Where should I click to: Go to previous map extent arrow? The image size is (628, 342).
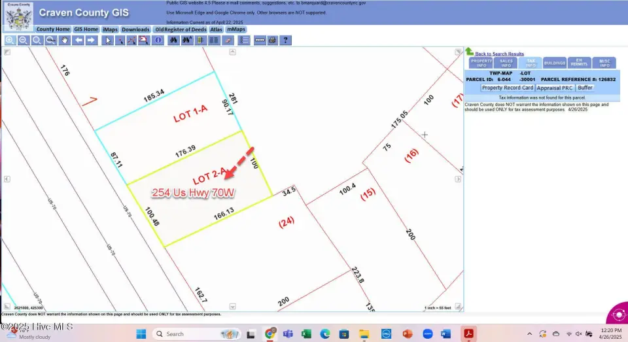pos(78,41)
